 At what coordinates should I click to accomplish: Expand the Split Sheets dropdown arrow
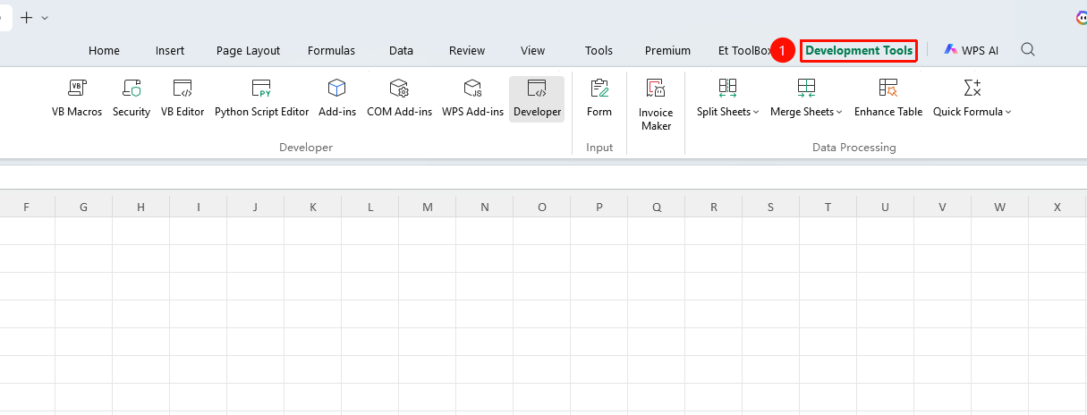(756, 113)
